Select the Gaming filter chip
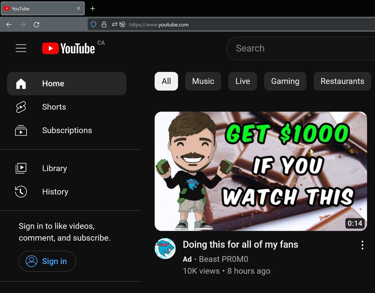The image size is (375, 293). pos(285,81)
